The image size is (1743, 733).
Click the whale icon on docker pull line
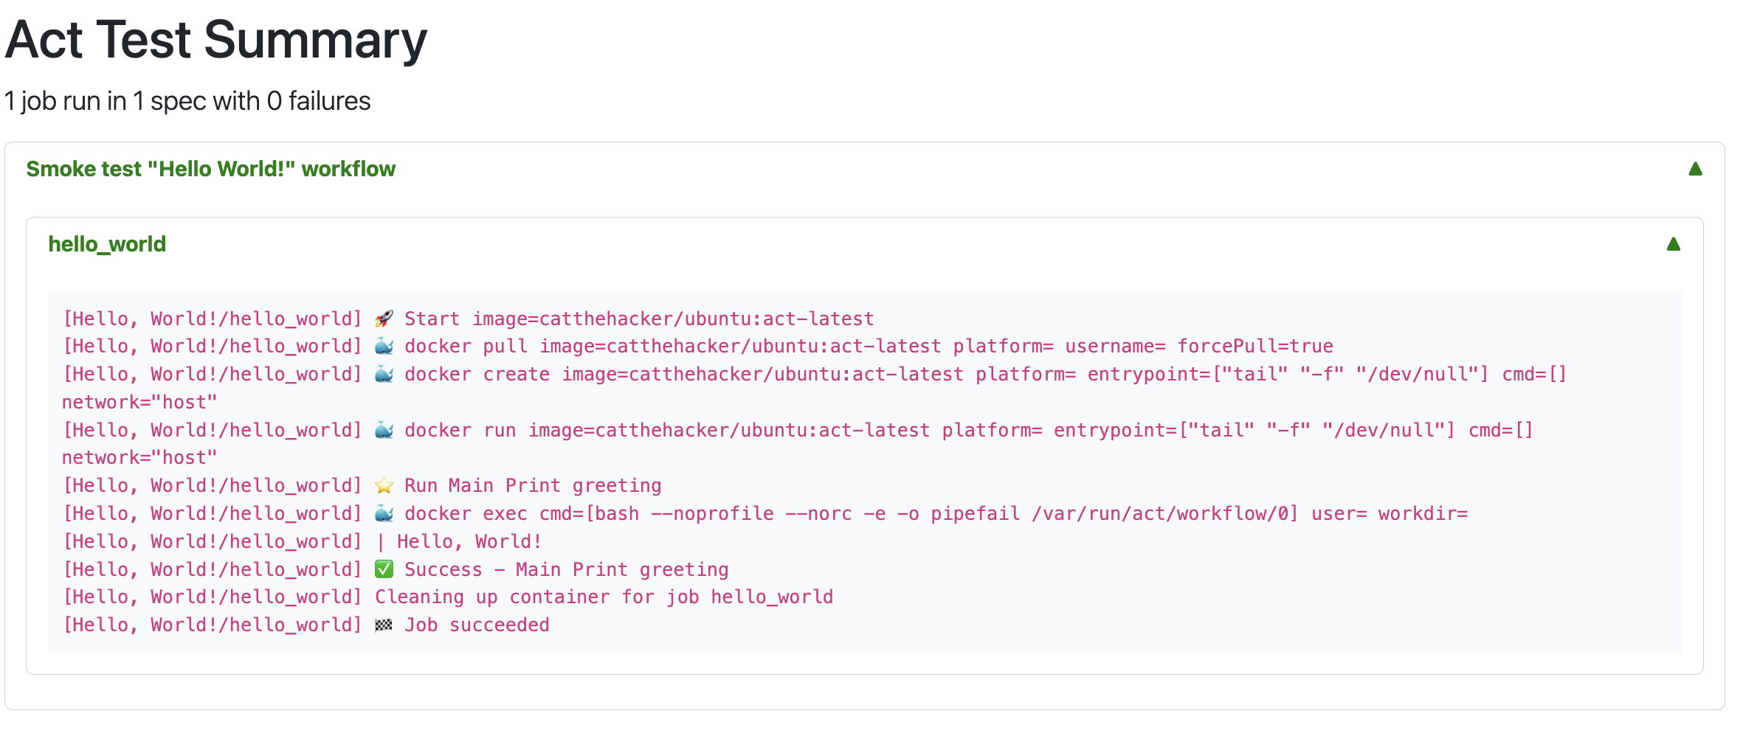coord(384,347)
